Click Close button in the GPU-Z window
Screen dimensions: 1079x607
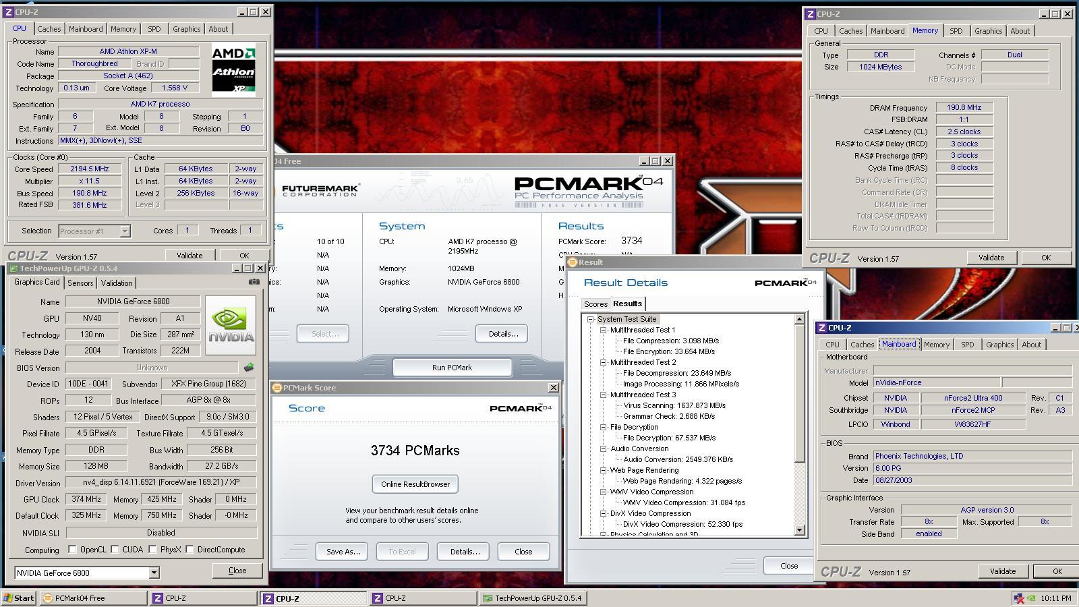click(x=237, y=571)
